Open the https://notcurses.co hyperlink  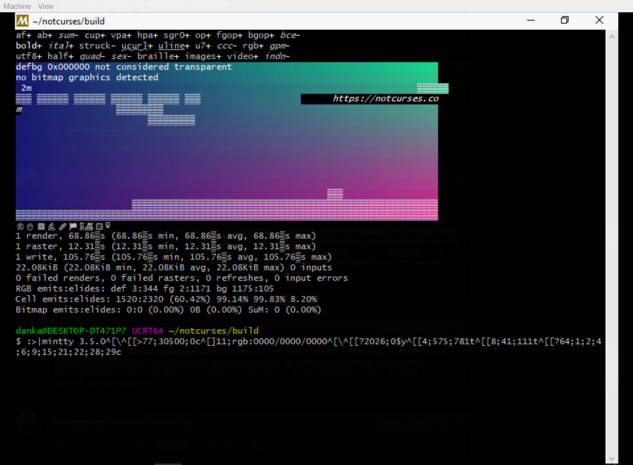386,98
